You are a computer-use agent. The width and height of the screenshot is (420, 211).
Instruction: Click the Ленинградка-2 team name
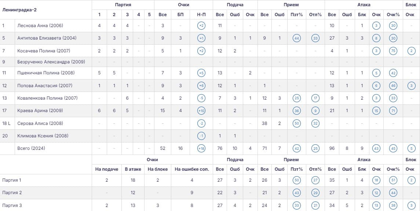tap(19, 10)
